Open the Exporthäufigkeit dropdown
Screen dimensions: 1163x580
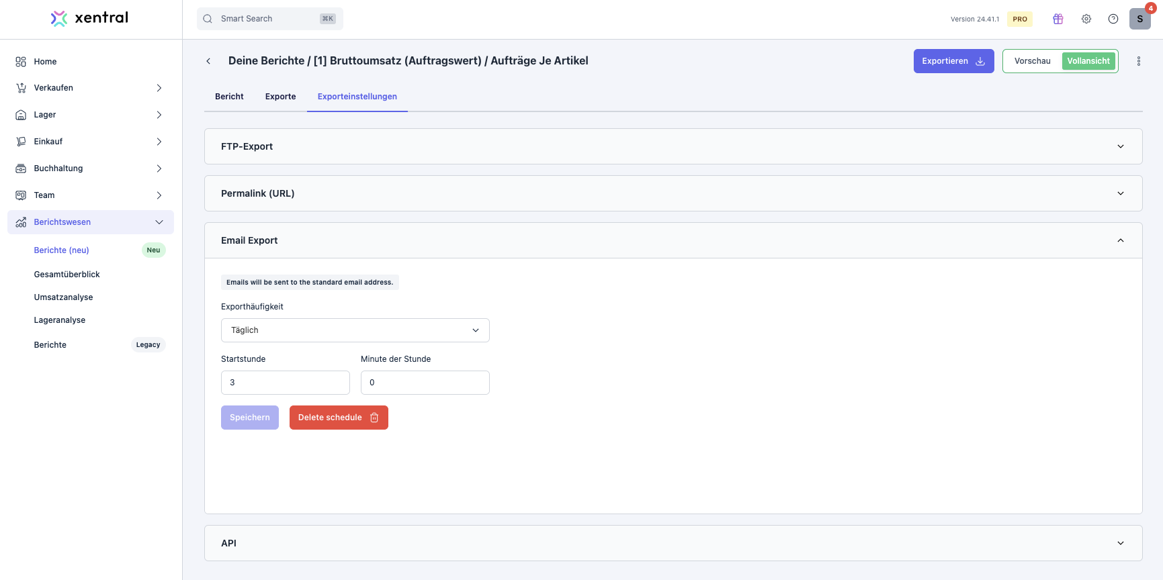point(355,330)
